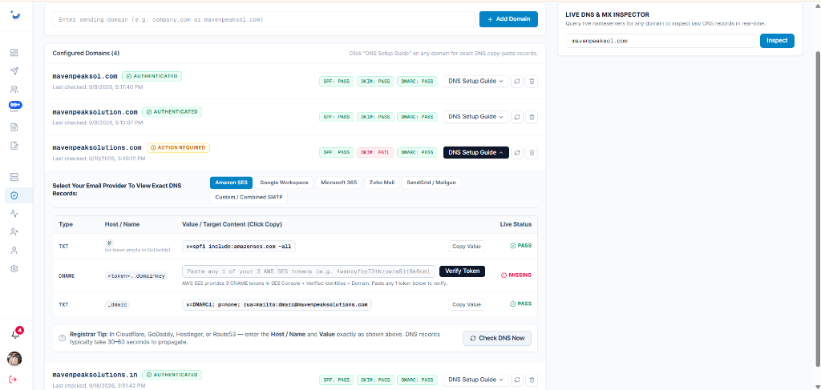The height and width of the screenshot is (390, 821).
Task: Open the server stack icon in sidebar
Action: tap(14, 177)
